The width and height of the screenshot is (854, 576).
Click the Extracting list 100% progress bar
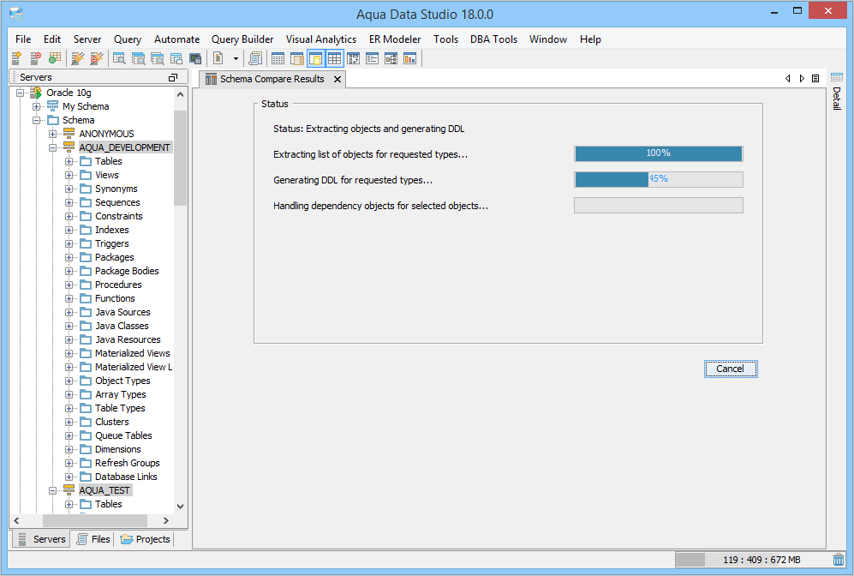pyautogui.click(x=659, y=153)
